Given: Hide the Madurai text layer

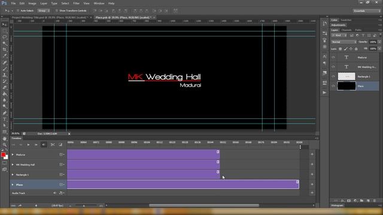Looking at the screenshot, I should pos(333,57).
